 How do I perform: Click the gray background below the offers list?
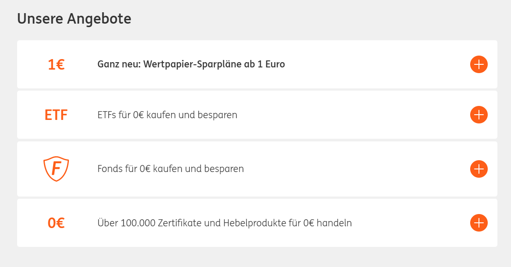click(255, 257)
